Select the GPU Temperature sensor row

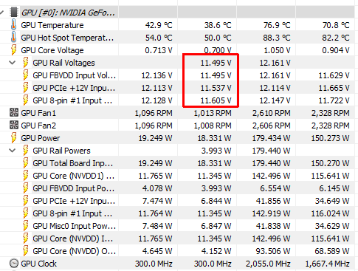point(179,25)
